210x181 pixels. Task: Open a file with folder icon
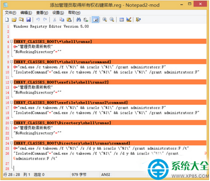[x=14, y=19]
